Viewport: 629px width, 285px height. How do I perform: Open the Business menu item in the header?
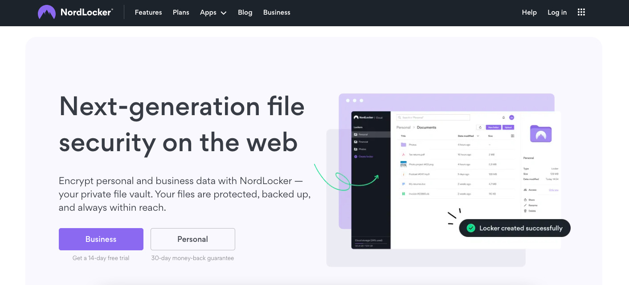[x=277, y=12]
